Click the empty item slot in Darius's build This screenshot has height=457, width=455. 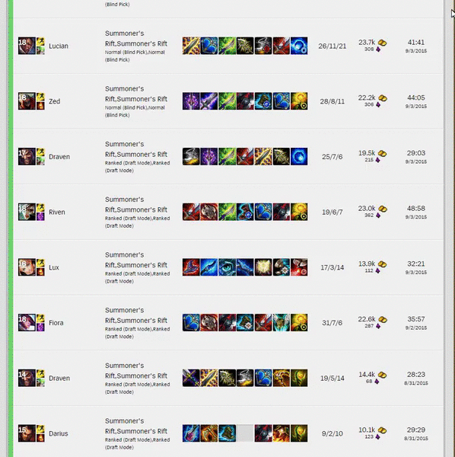[245, 433]
